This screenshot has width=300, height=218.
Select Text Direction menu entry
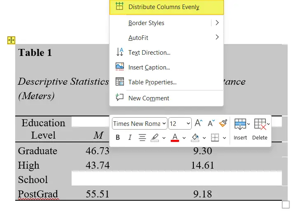click(166, 52)
